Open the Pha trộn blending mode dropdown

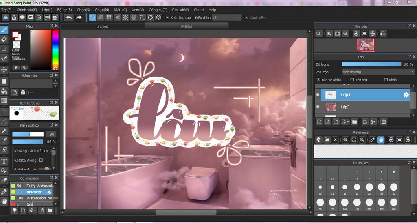[378, 72]
